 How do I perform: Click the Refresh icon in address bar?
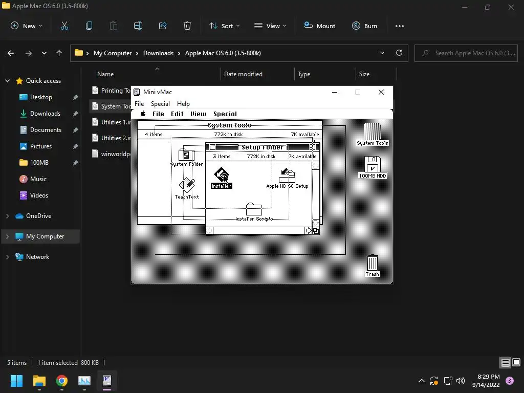click(399, 53)
